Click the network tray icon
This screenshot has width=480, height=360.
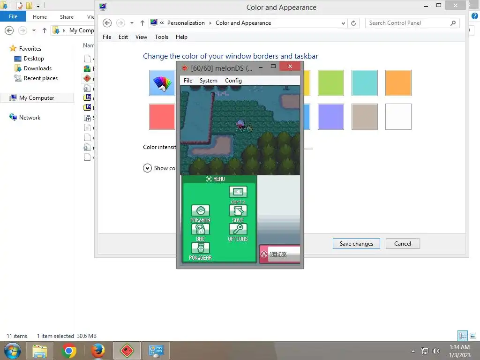[x=425, y=351]
